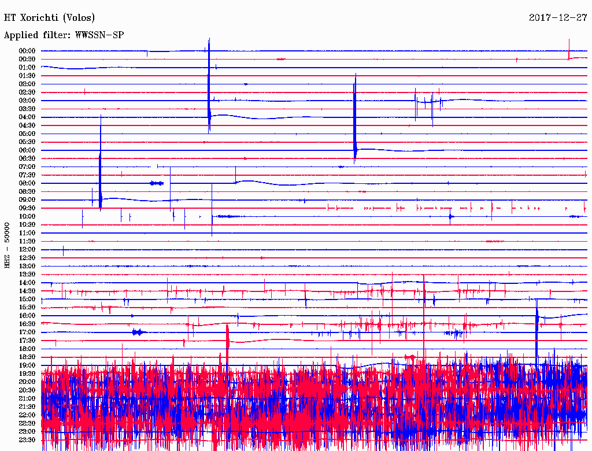Select the 19:30 time label

point(27,374)
